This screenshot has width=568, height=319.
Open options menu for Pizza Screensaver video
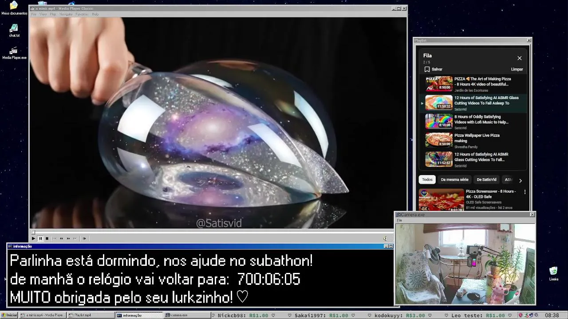(525, 192)
